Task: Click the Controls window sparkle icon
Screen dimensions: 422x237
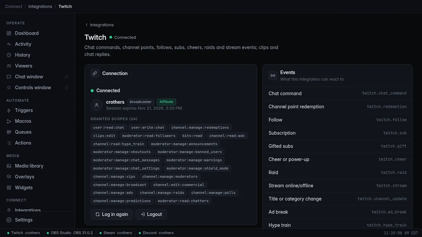Action: coord(9,88)
